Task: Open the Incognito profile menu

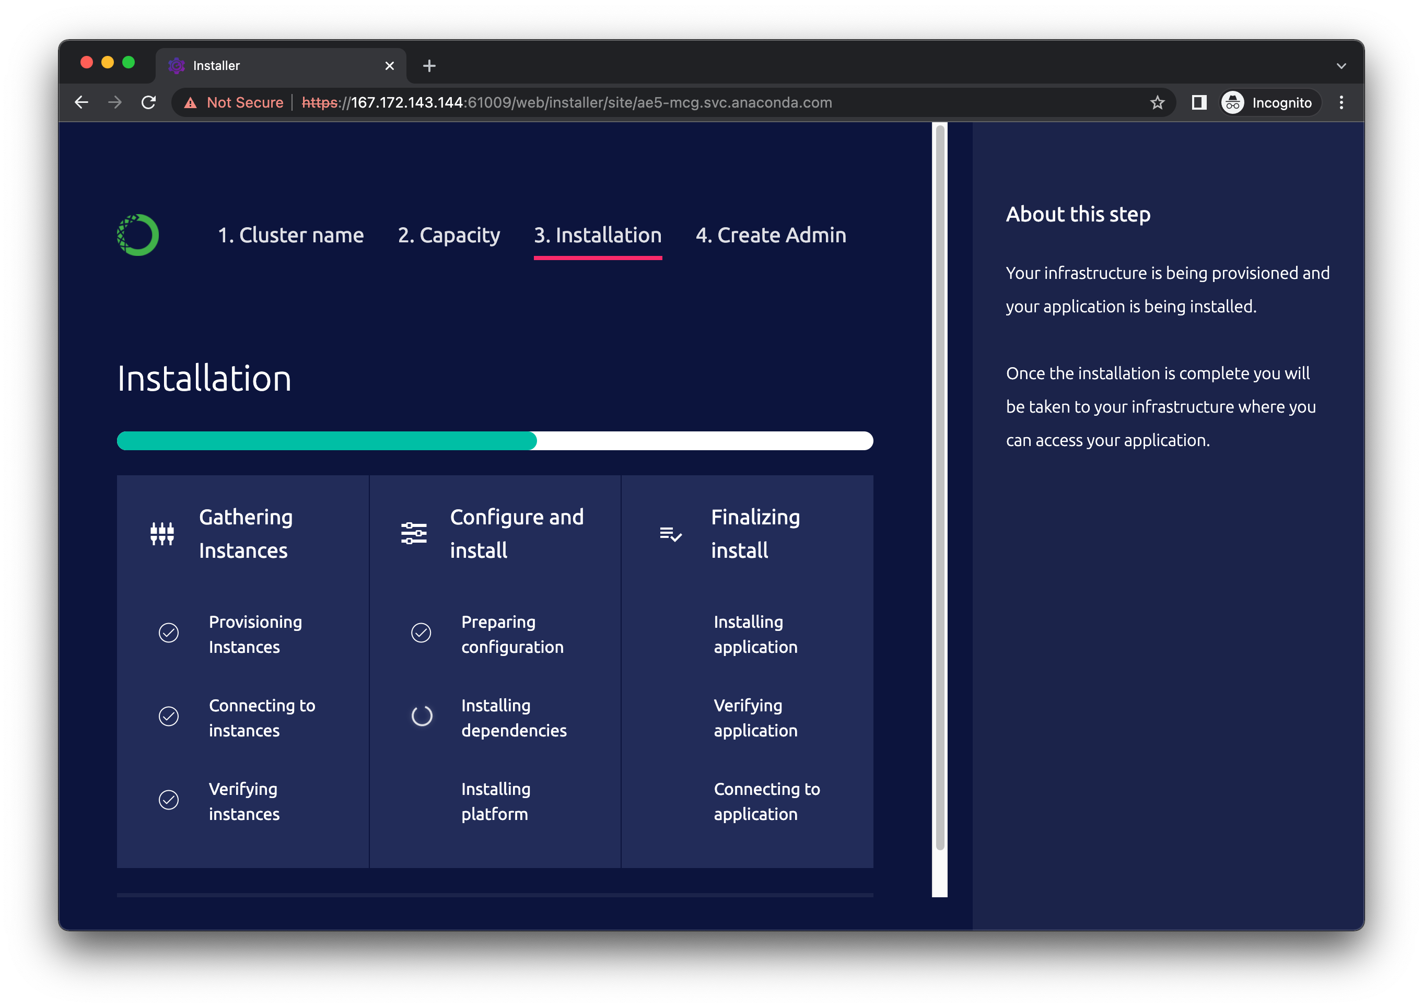Action: [1268, 102]
